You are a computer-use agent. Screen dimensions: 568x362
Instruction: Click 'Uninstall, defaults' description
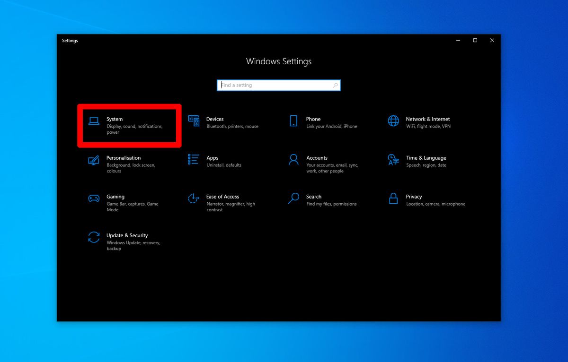tap(224, 165)
